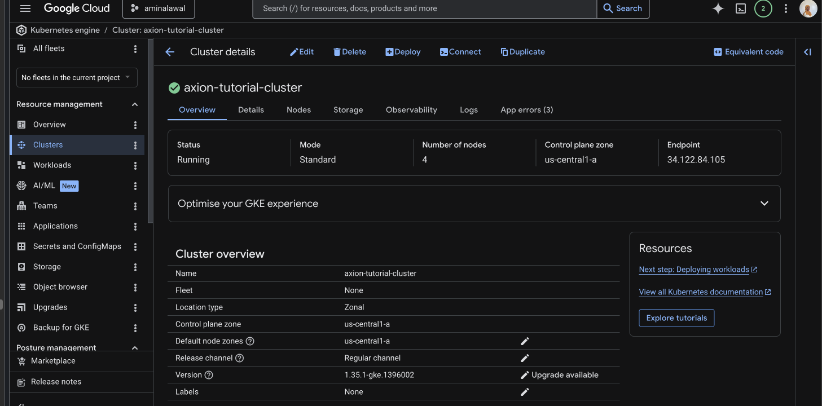Open the aminalawal project picker

coord(159,8)
